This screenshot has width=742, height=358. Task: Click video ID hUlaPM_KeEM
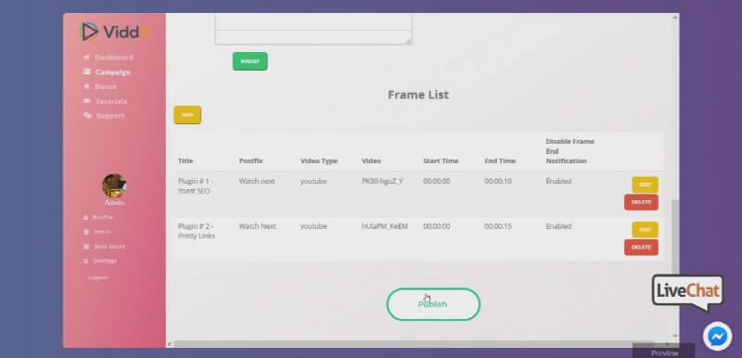coord(384,226)
